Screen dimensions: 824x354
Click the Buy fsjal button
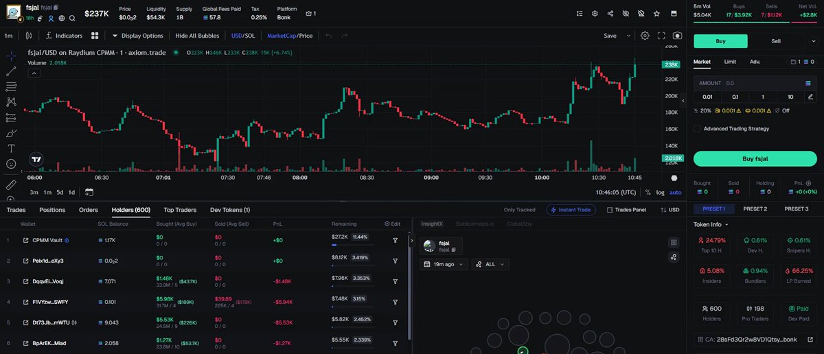tap(755, 158)
